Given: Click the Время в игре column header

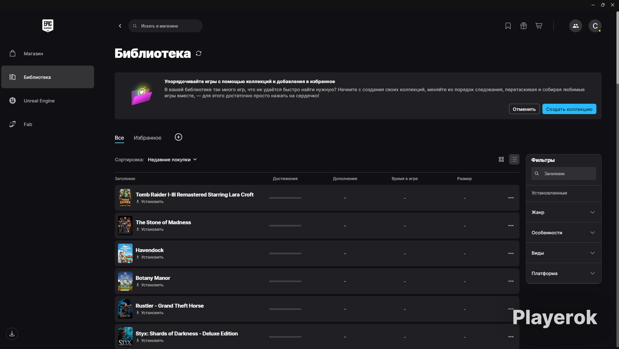Looking at the screenshot, I should [x=405, y=179].
